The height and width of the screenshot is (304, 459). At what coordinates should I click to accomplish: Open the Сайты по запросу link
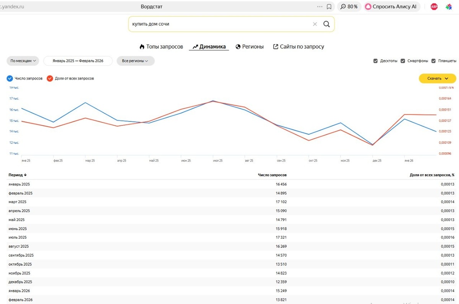(x=298, y=47)
